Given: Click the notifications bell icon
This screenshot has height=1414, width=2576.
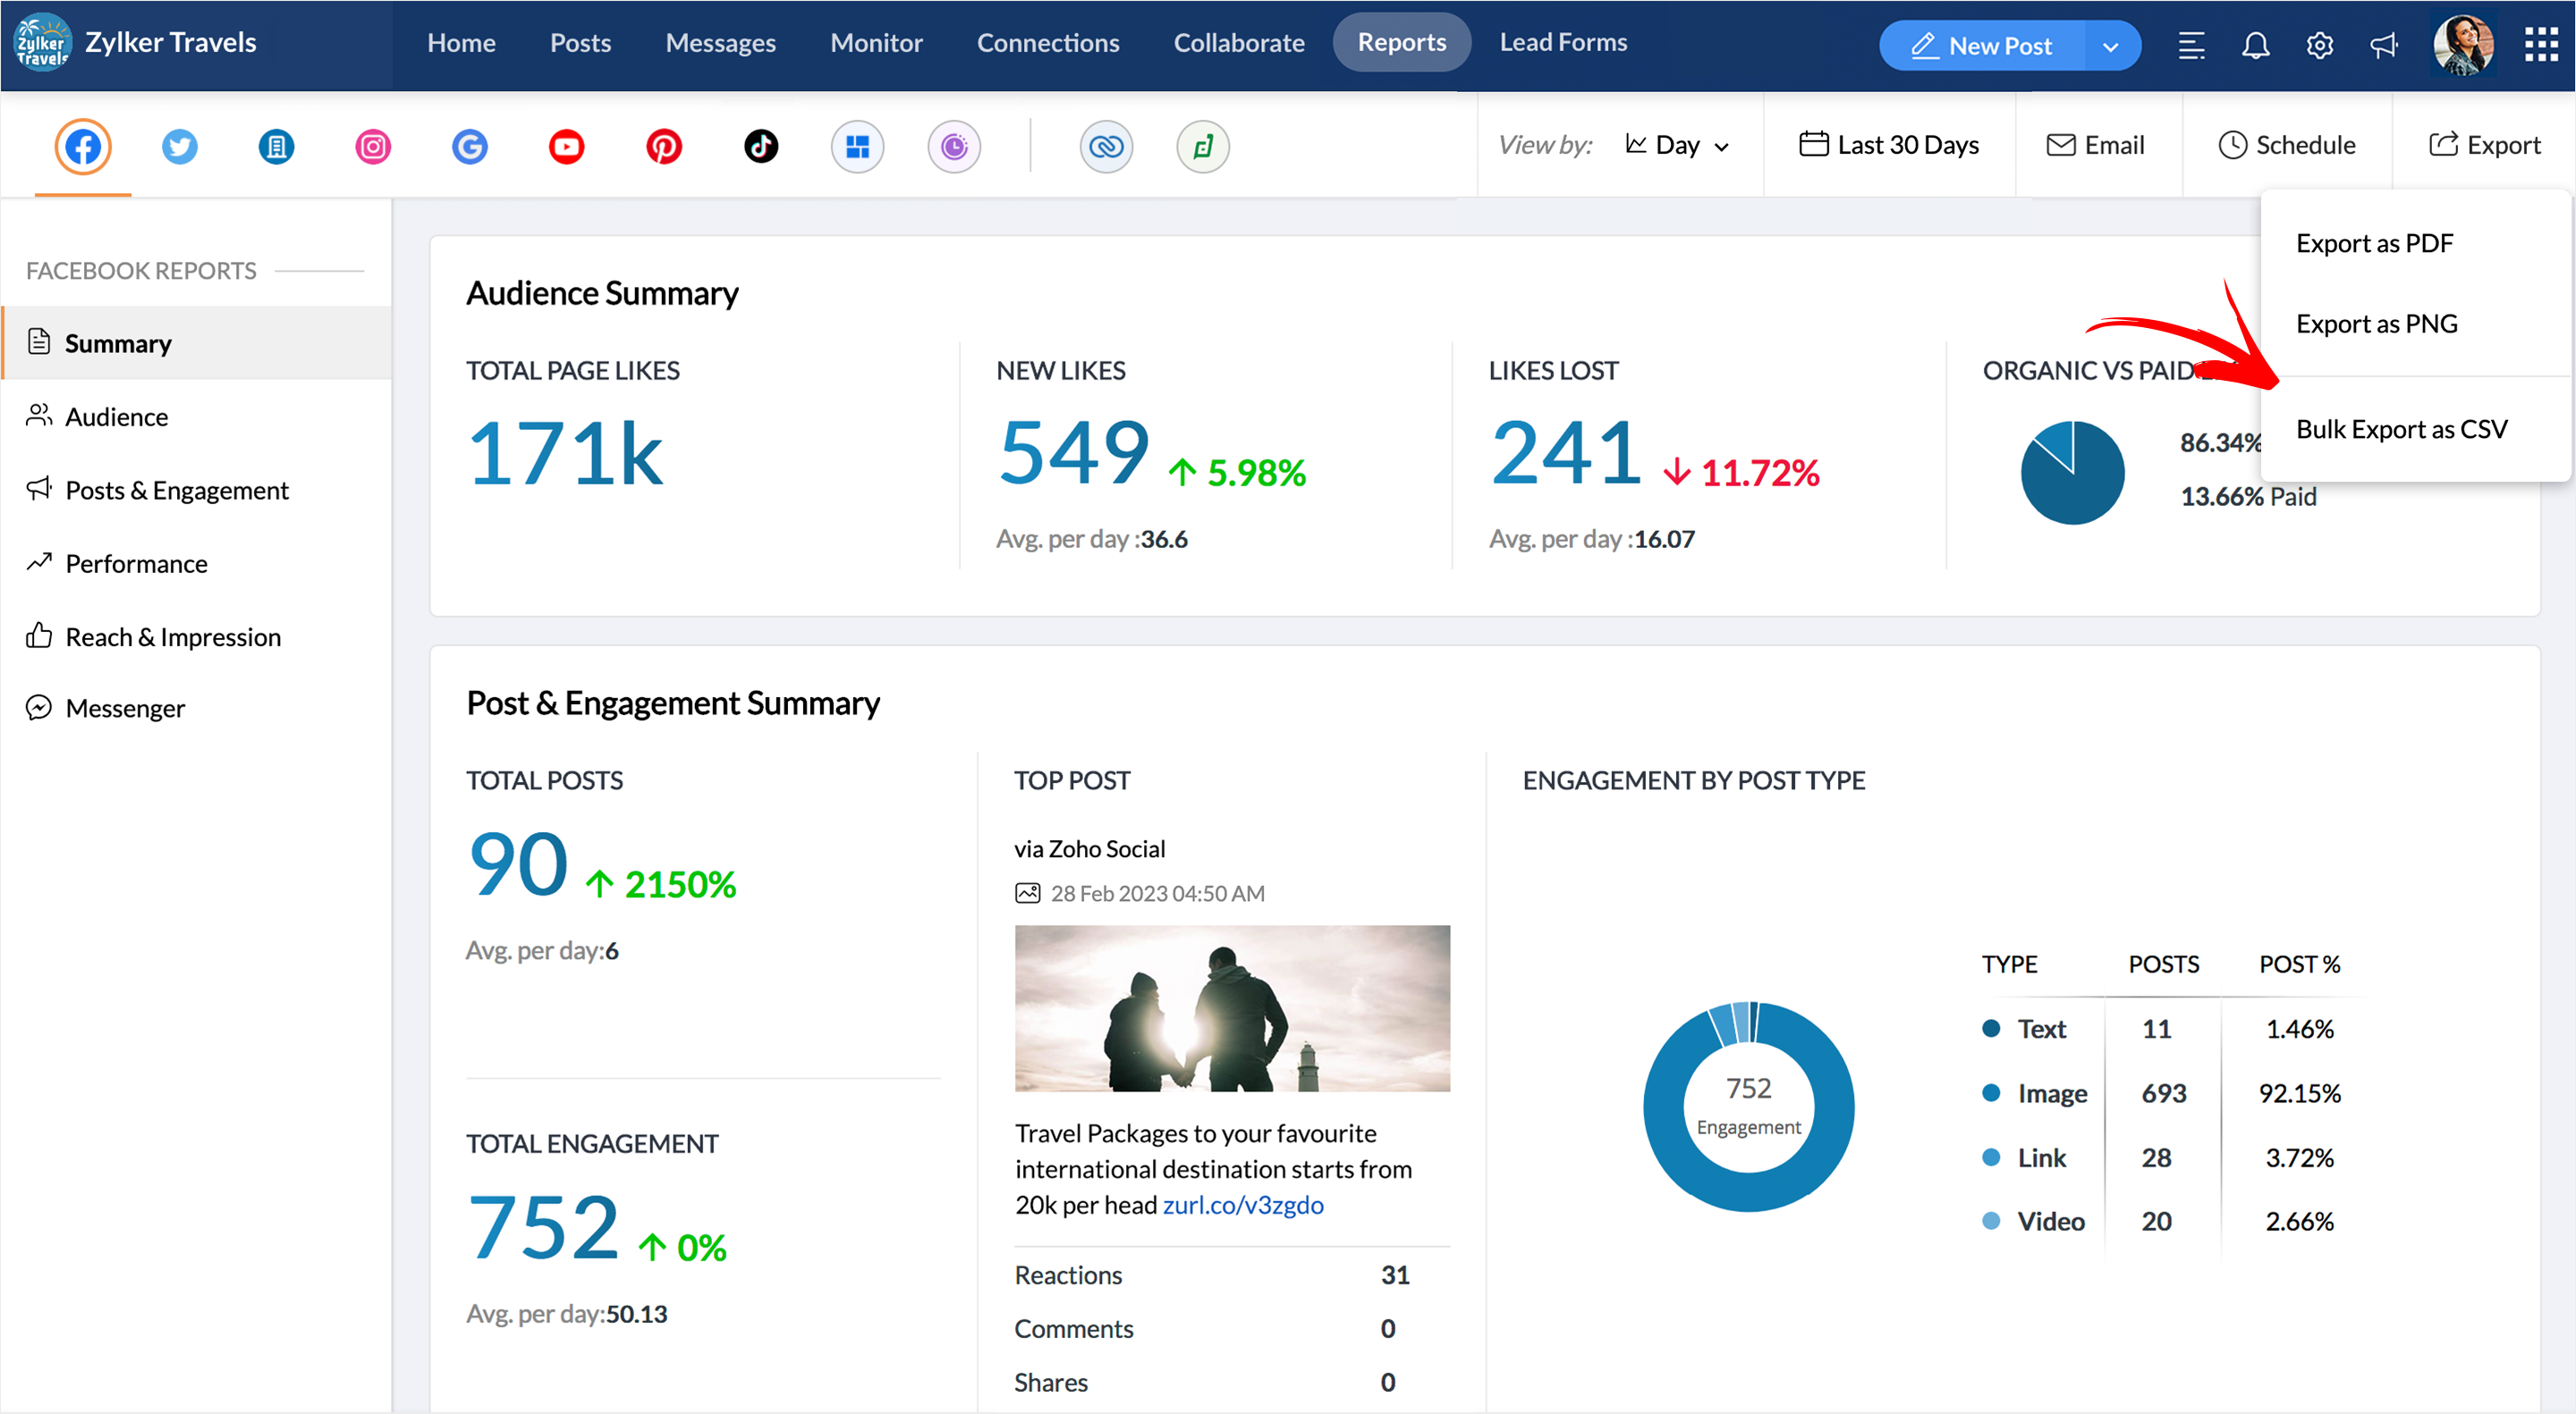Looking at the screenshot, I should point(2255,45).
